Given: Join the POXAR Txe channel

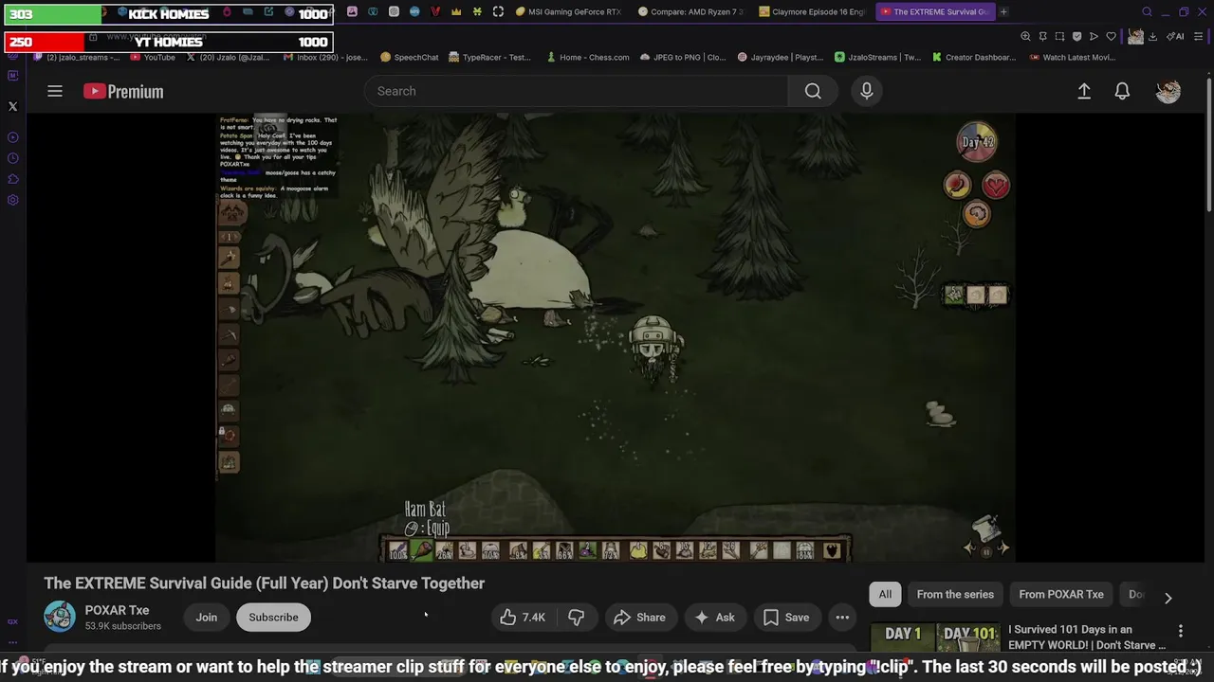Looking at the screenshot, I should tap(207, 618).
